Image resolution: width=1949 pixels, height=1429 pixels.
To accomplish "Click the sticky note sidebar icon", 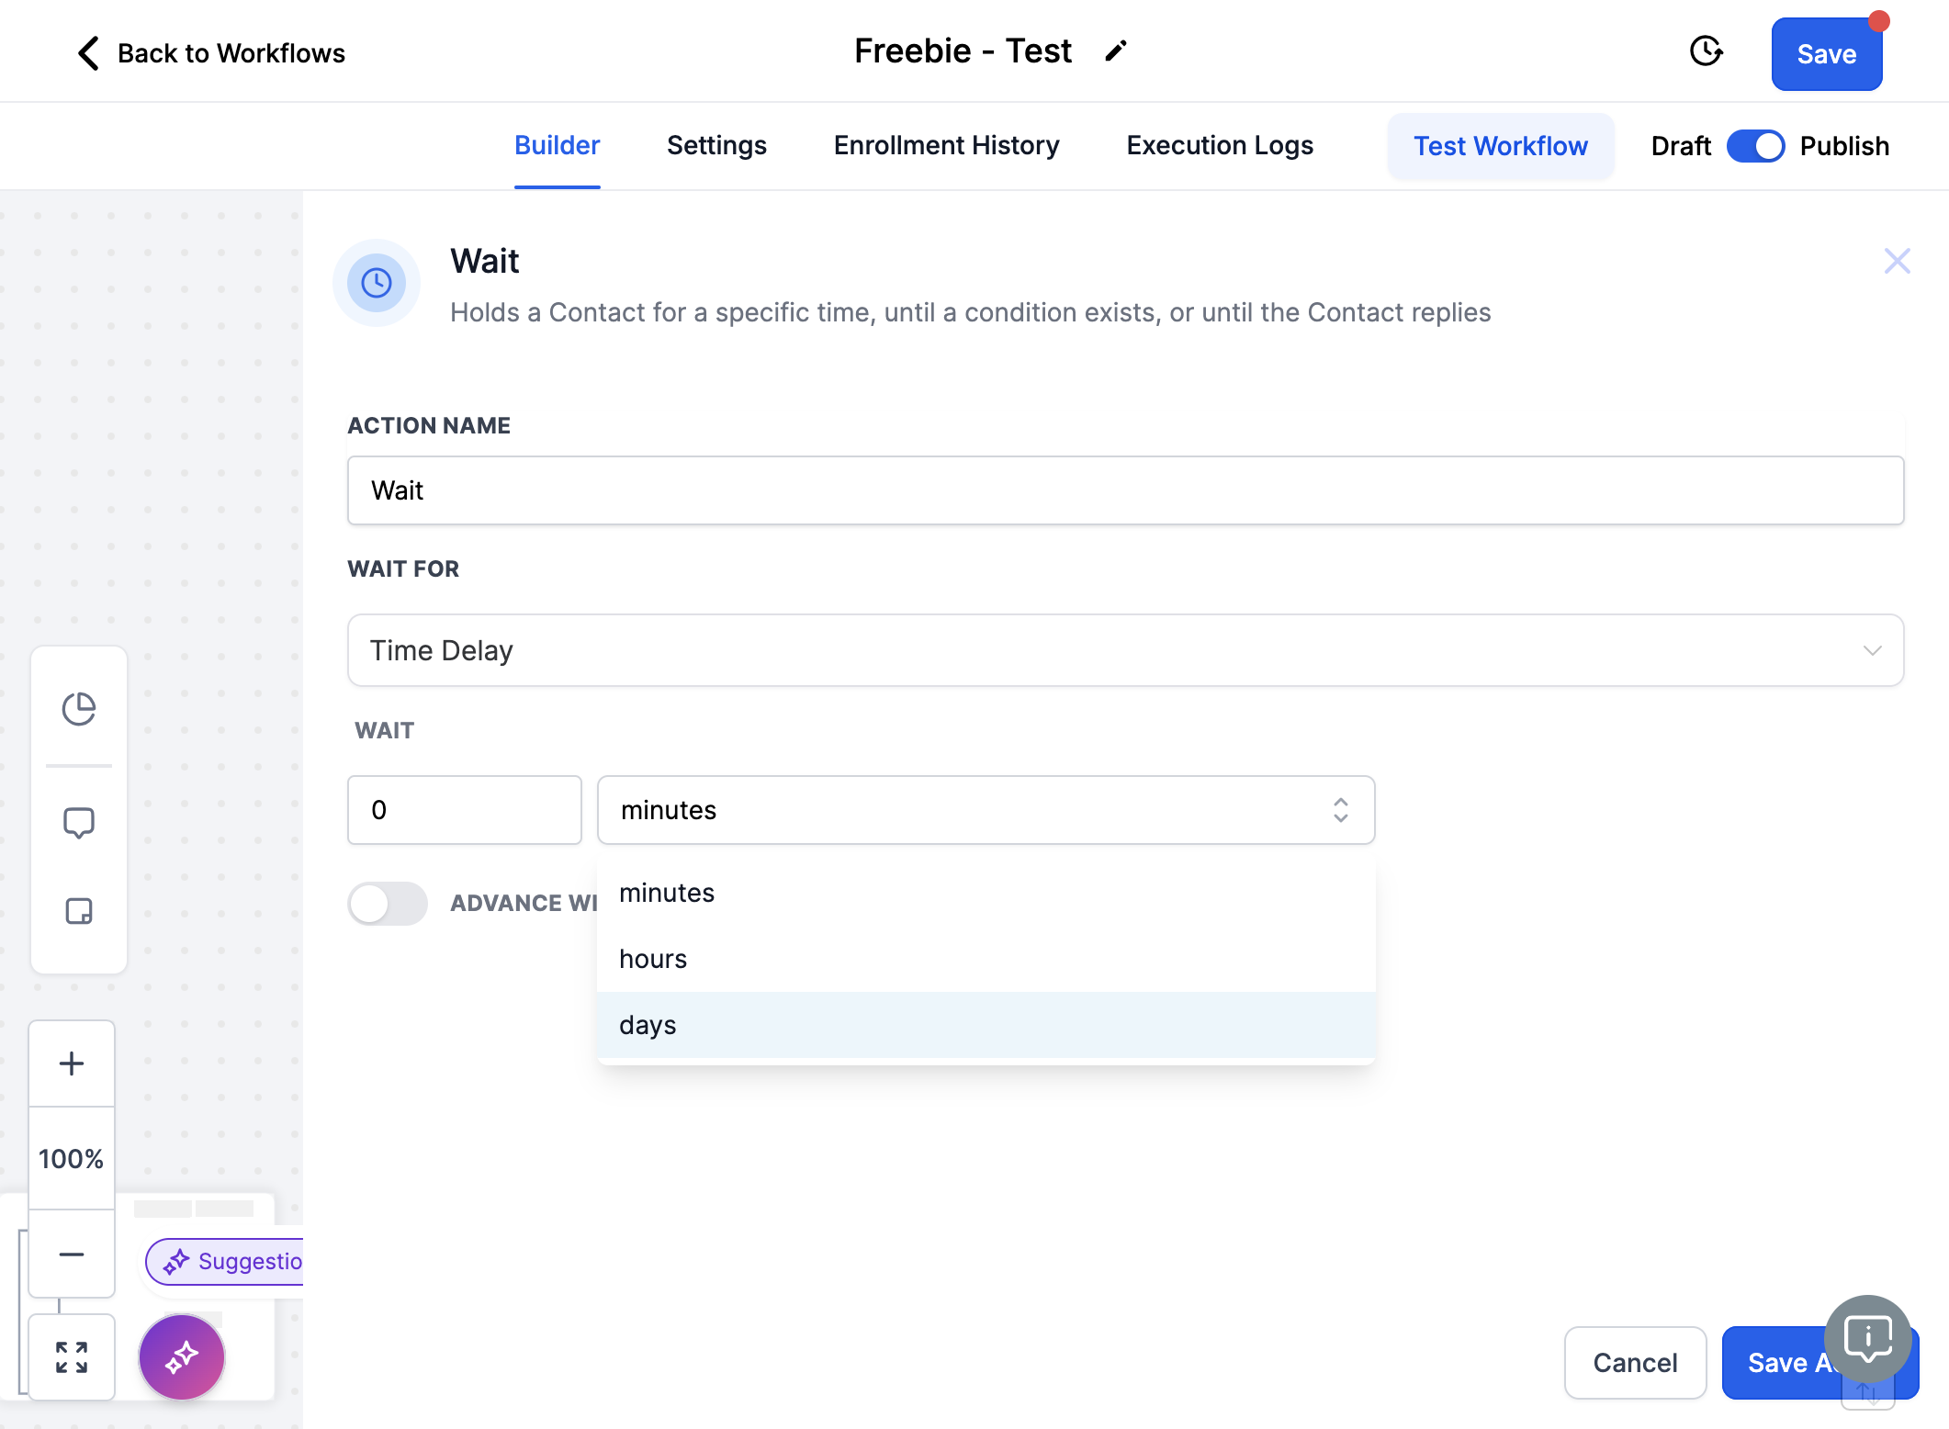I will pos(79,911).
